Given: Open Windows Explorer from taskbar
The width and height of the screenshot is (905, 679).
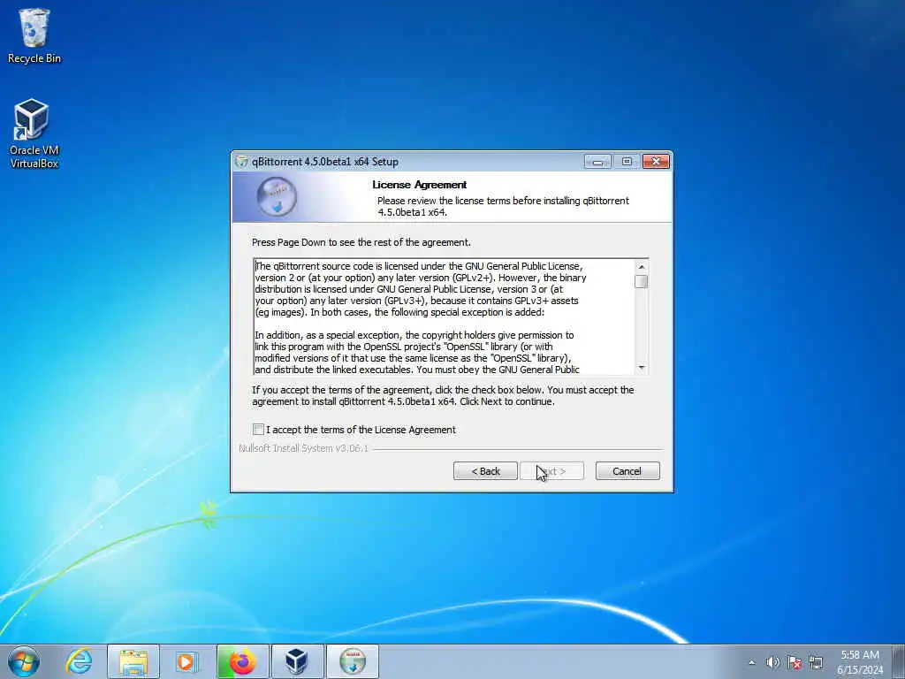Looking at the screenshot, I should [x=133, y=661].
